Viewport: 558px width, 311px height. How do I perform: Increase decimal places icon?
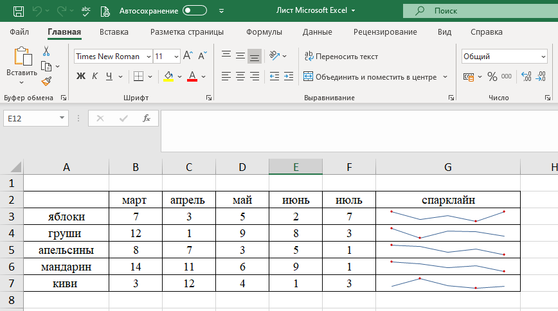(x=526, y=76)
